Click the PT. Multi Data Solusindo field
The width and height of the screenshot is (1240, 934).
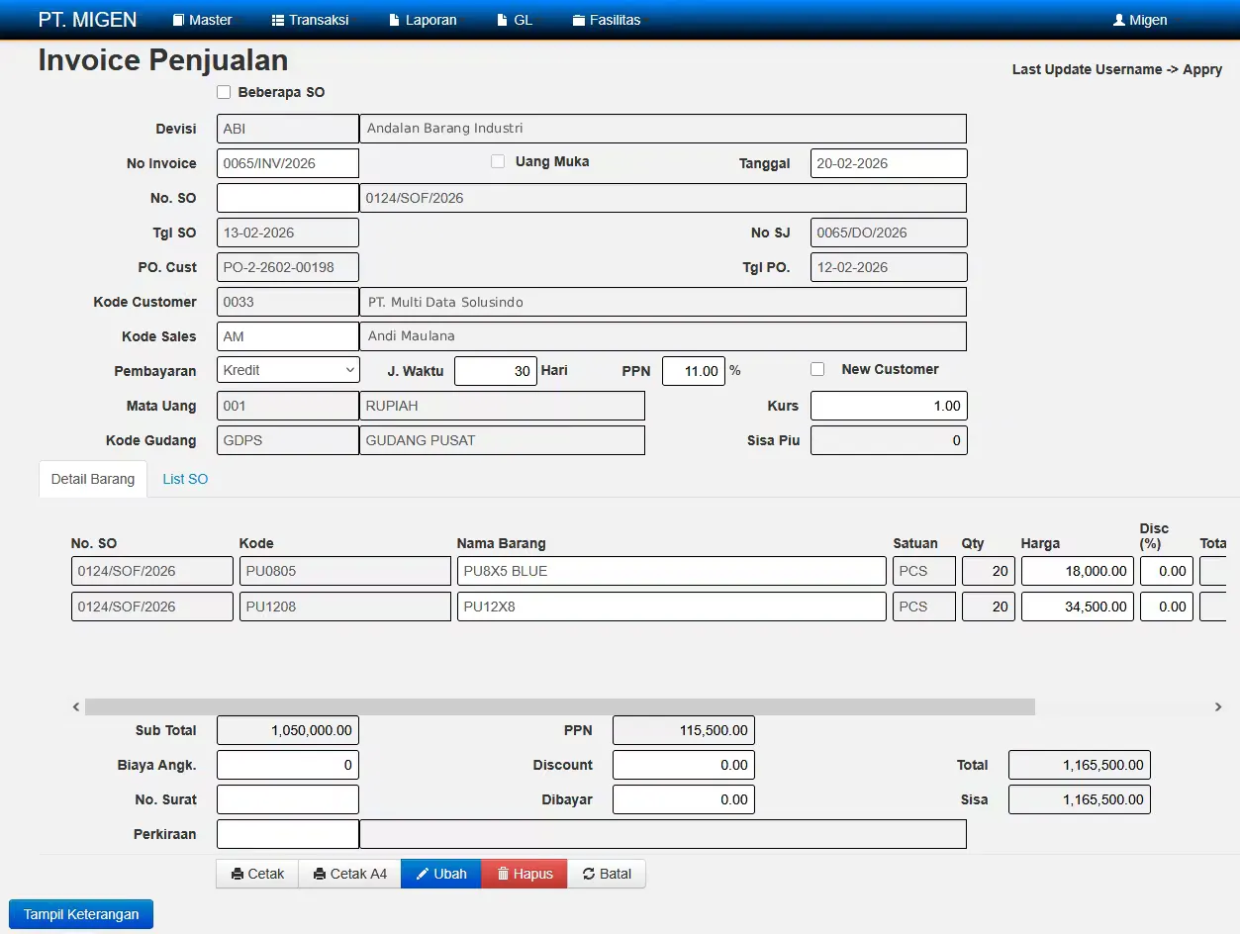click(x=663, y=302)
